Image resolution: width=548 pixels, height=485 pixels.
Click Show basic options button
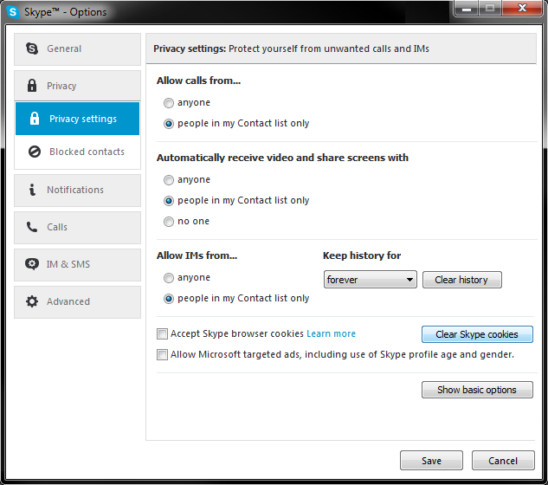(477, 390)
